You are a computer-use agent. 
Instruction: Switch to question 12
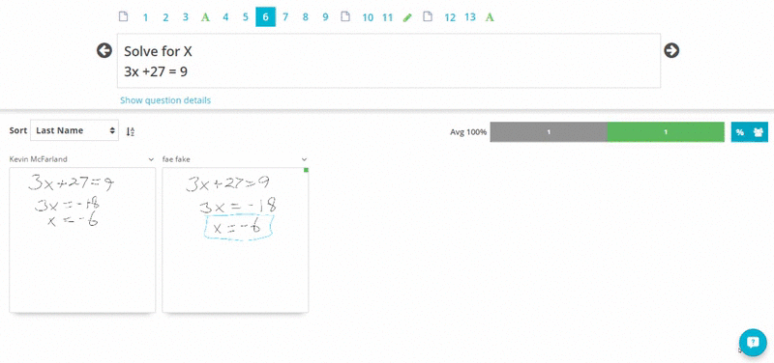(450, 17)
